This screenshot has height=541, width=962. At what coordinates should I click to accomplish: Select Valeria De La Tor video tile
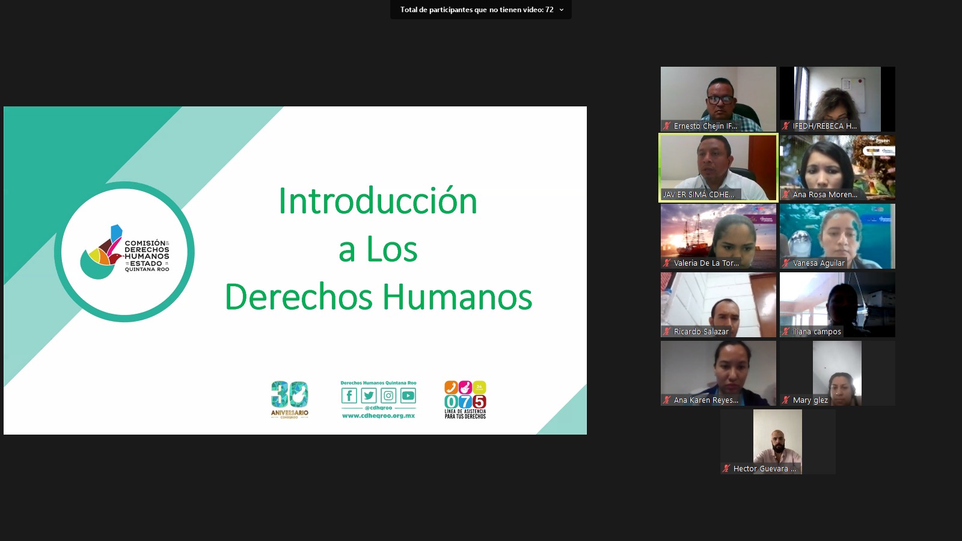click(x=718, y=236)
